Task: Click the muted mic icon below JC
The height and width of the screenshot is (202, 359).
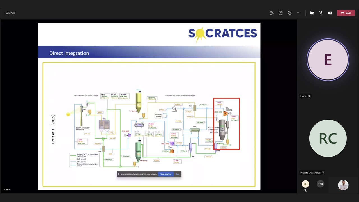Action: (305, 190)
